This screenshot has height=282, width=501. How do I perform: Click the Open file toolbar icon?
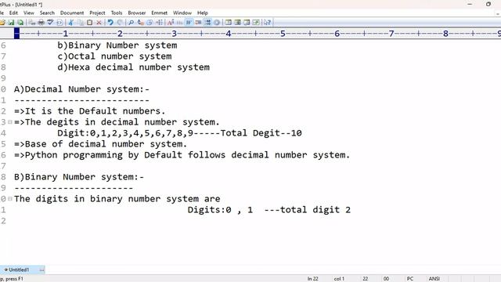[2, 23]
